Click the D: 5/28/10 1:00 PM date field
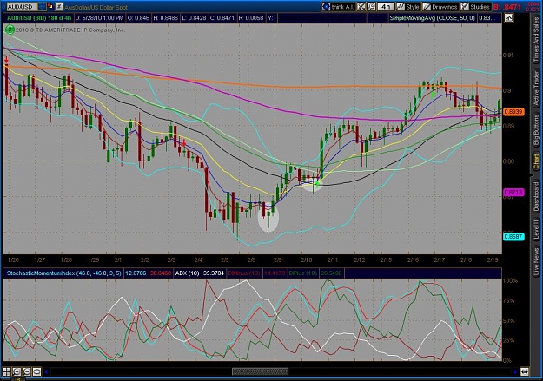543x381 pixels. click(99, 18)
